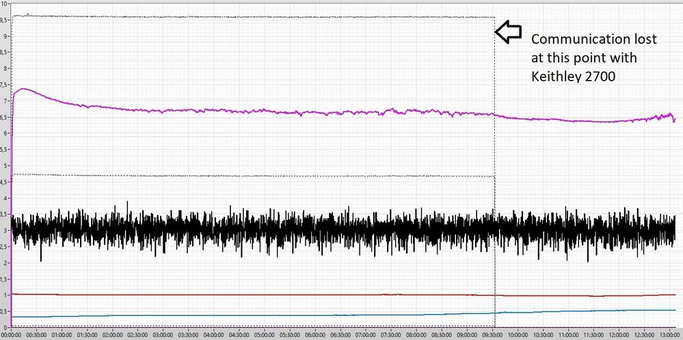Select the 04:00:00 time label
The image size is (683, 340).
tap(213, 336)
